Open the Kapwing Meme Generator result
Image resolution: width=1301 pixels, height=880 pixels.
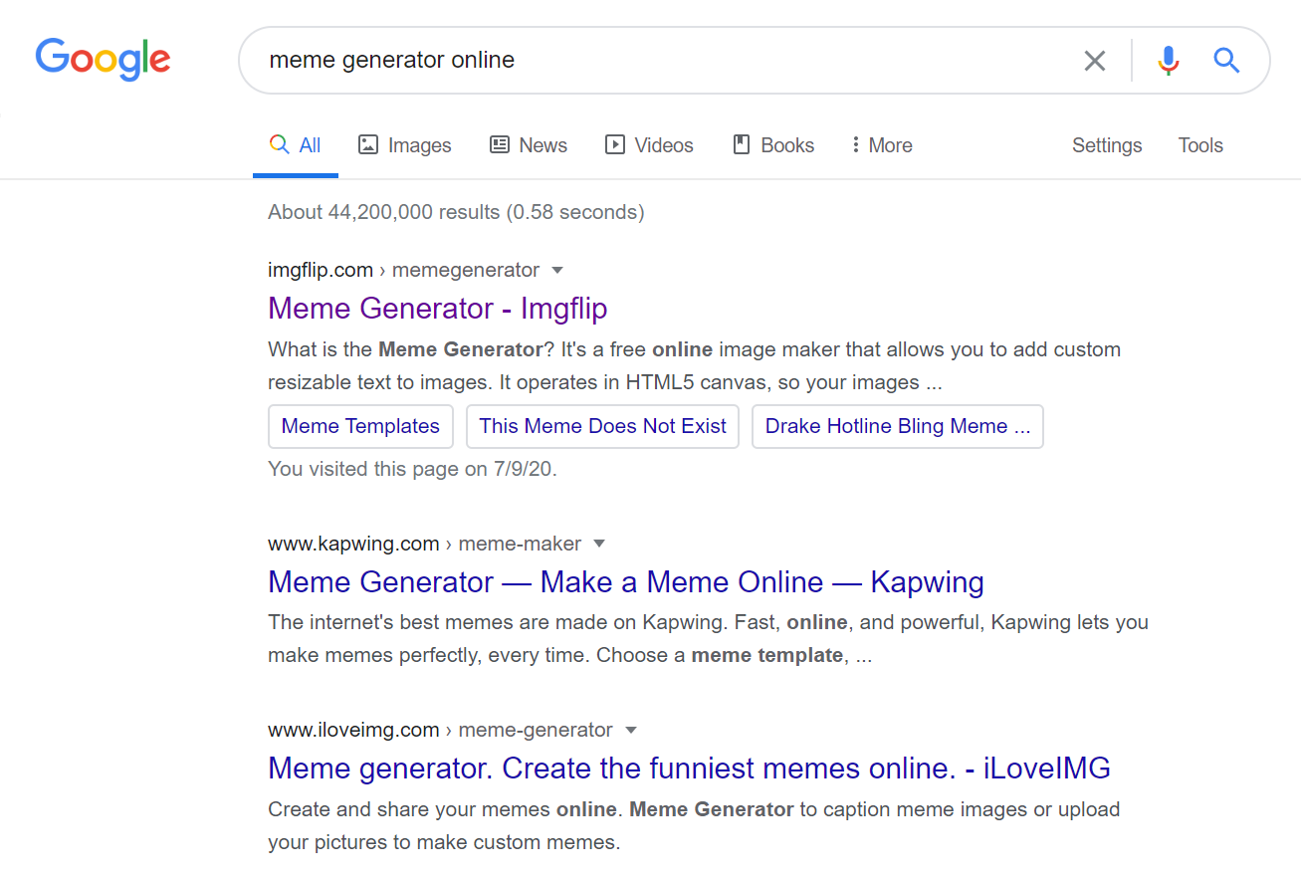626,582
